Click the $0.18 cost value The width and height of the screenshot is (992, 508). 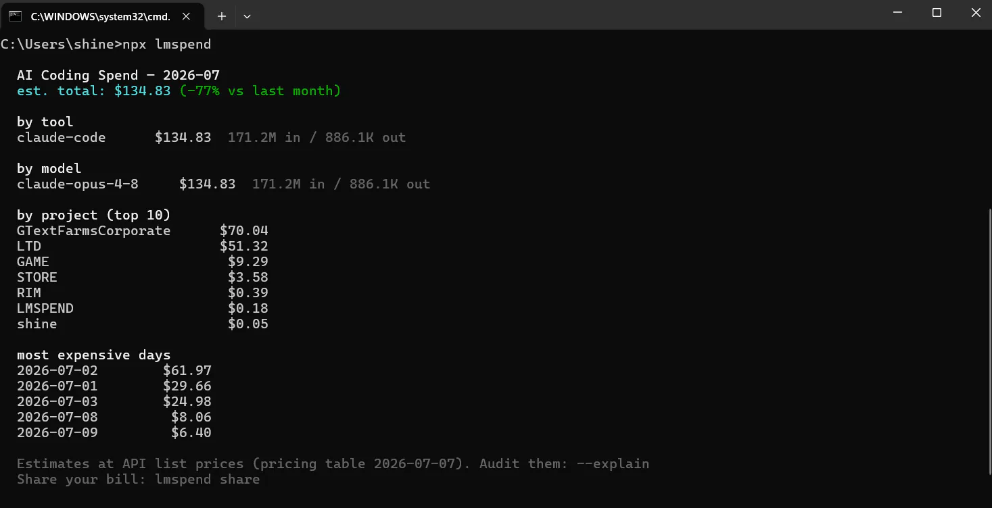click(x=248, y=308)
